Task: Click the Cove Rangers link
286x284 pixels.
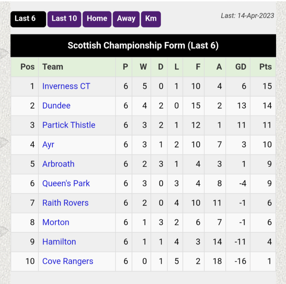Action: pos(68,261)
